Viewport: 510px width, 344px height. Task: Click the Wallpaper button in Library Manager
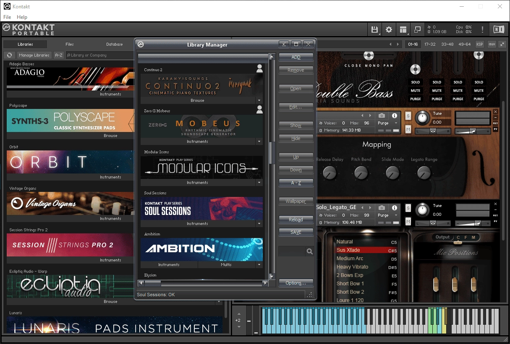pos(296,201)
